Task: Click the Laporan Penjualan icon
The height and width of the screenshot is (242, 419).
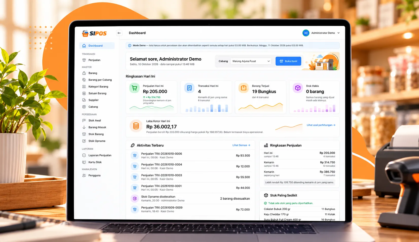Action: pos(84,155)
